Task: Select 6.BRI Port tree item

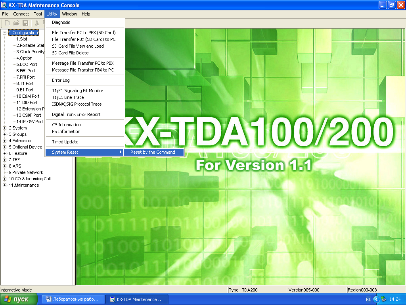Action: [x=26, y=71]
